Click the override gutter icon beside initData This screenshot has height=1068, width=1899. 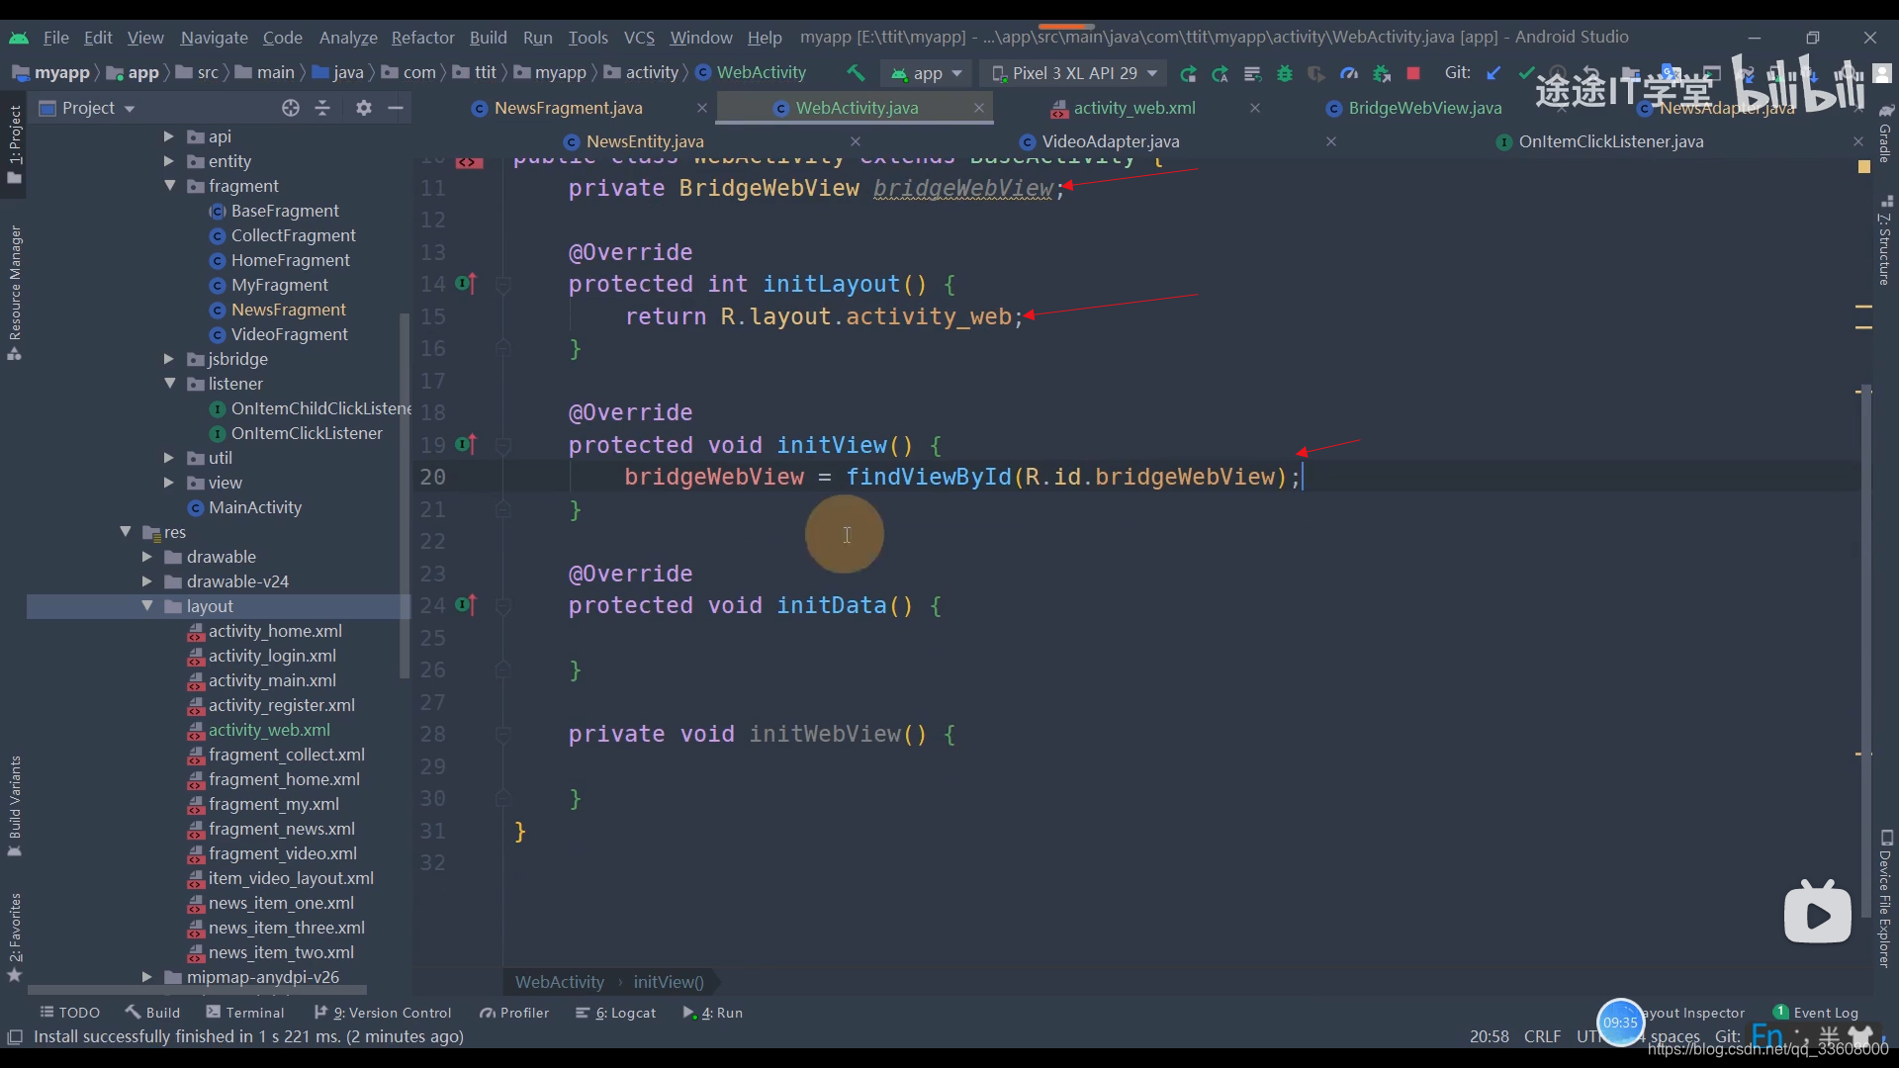pos(466,604)
